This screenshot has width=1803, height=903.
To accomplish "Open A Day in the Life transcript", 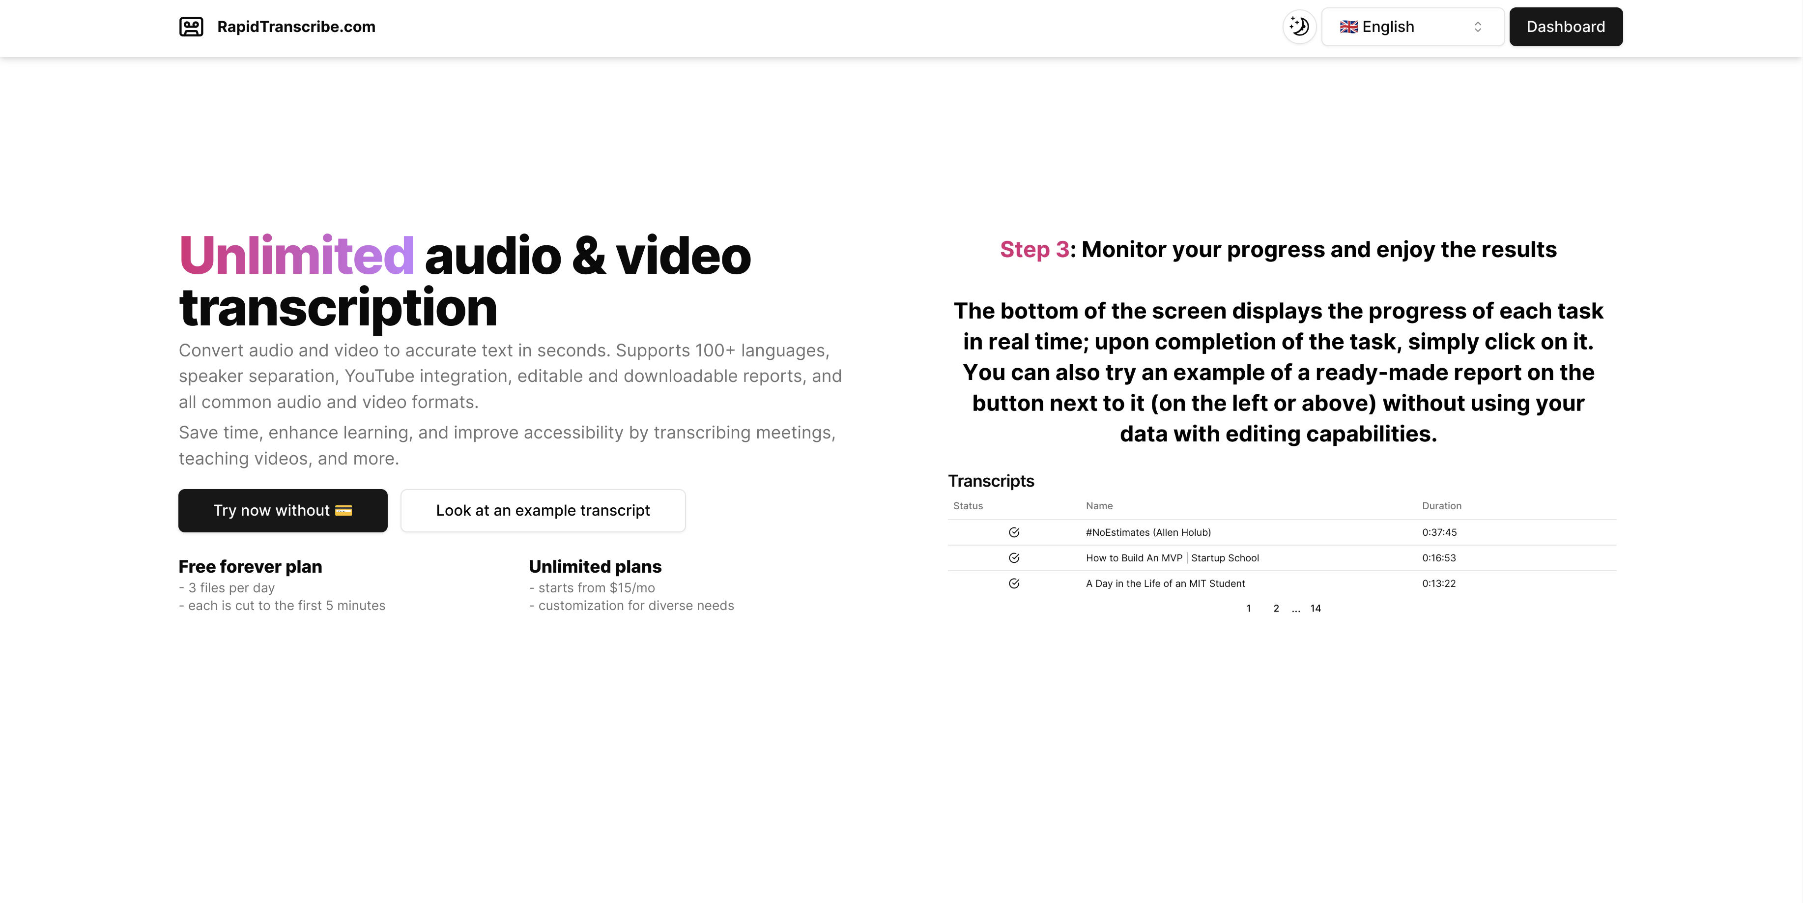I will click(1165, 583).
